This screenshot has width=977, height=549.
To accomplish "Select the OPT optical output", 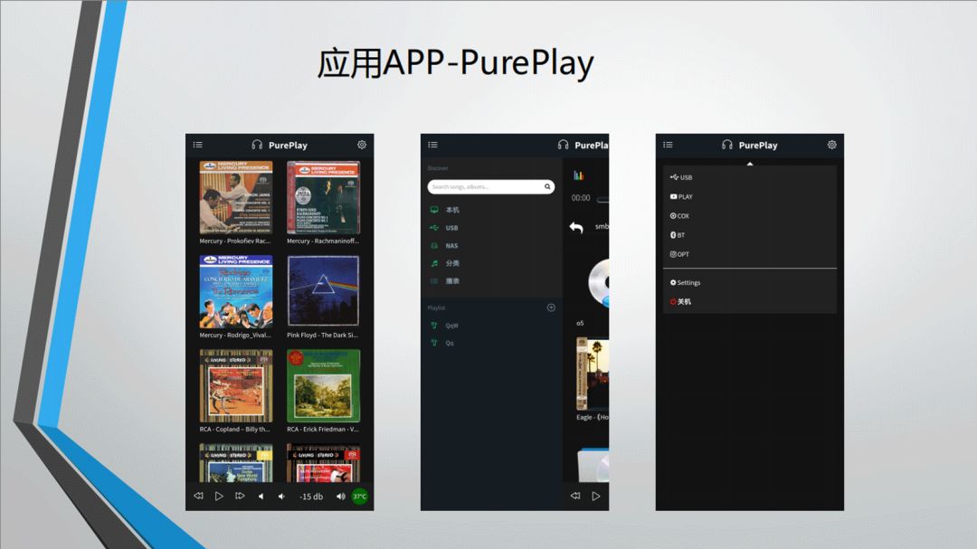I will click(681, 254).
